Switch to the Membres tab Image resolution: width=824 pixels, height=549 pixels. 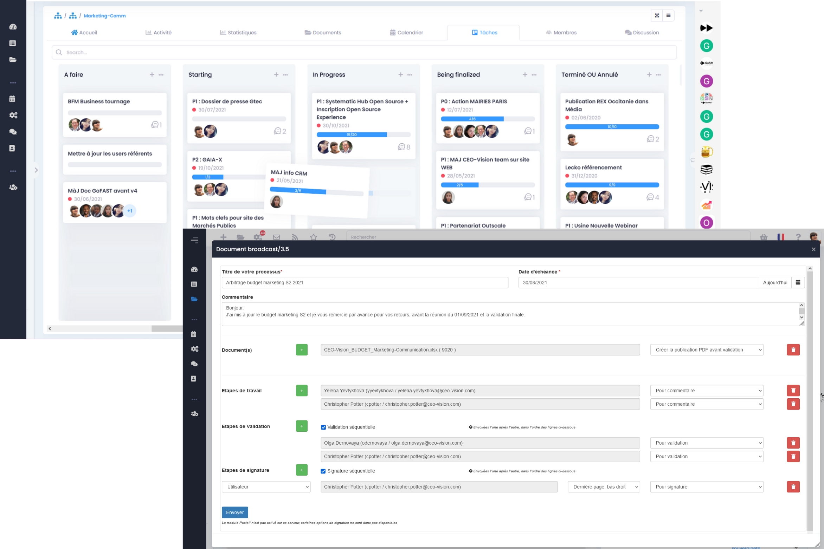tap(561, 32)
